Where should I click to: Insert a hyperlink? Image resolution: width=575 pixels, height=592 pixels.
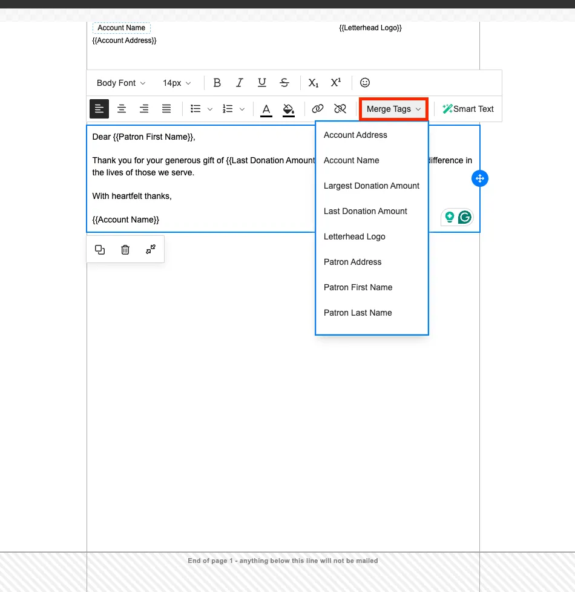[318, 109]
